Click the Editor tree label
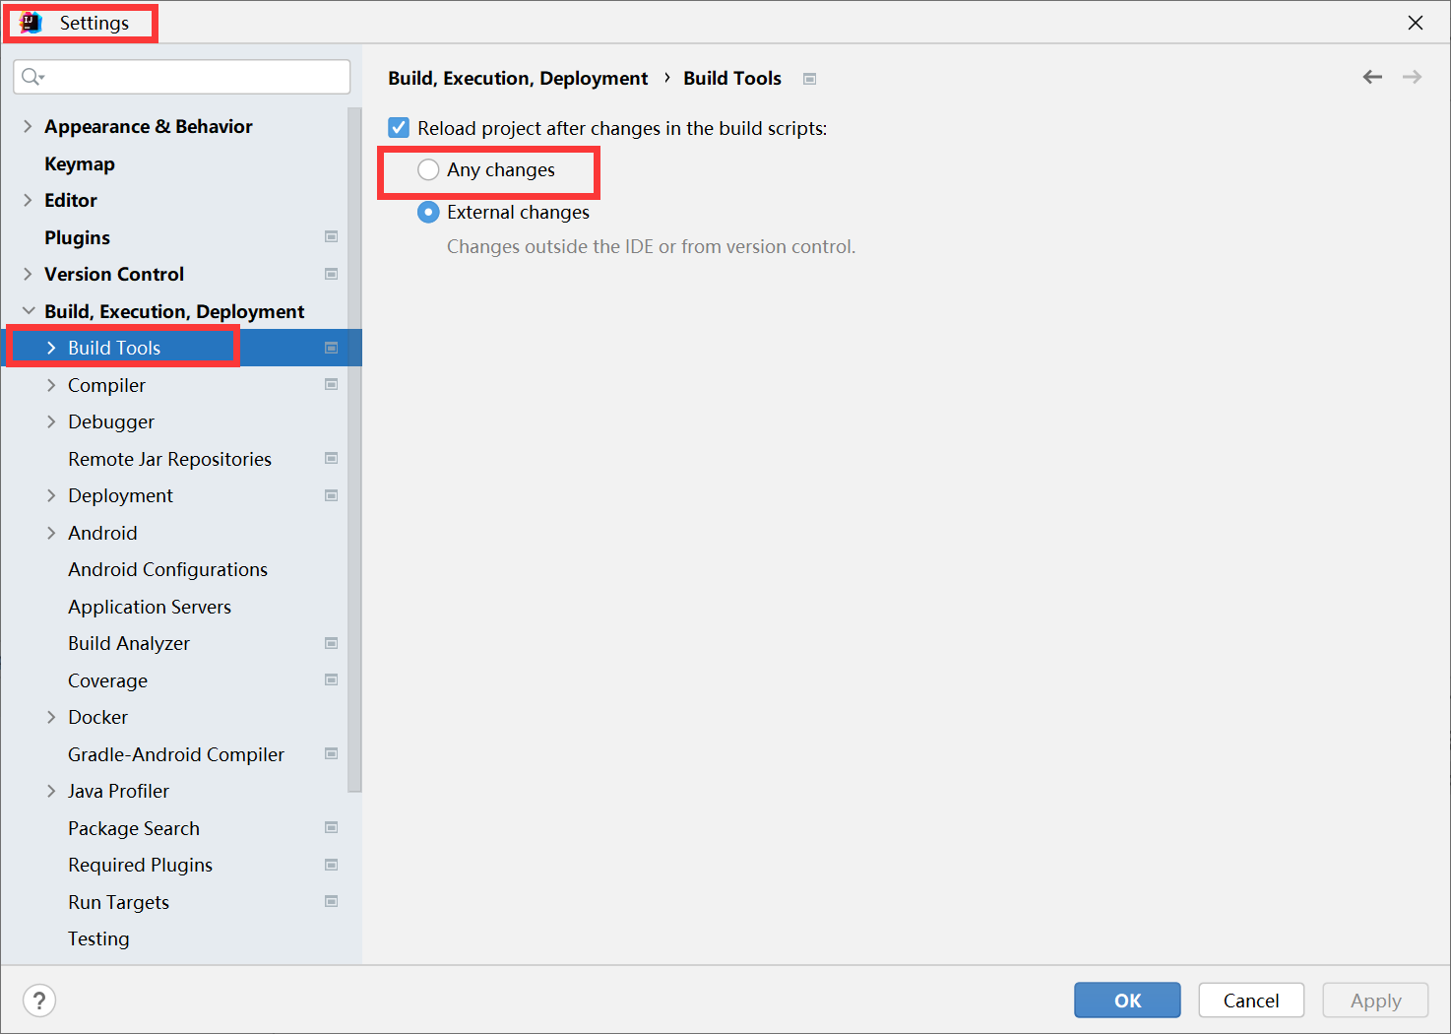The image size is (1451, 1034). pyautogui.click(x=71, y=200)
